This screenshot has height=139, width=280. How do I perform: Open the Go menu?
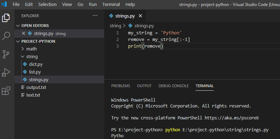pos(80,4)
